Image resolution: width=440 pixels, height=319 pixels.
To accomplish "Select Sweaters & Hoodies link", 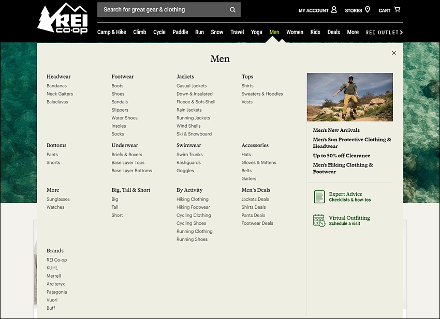I will click(262, 94).
